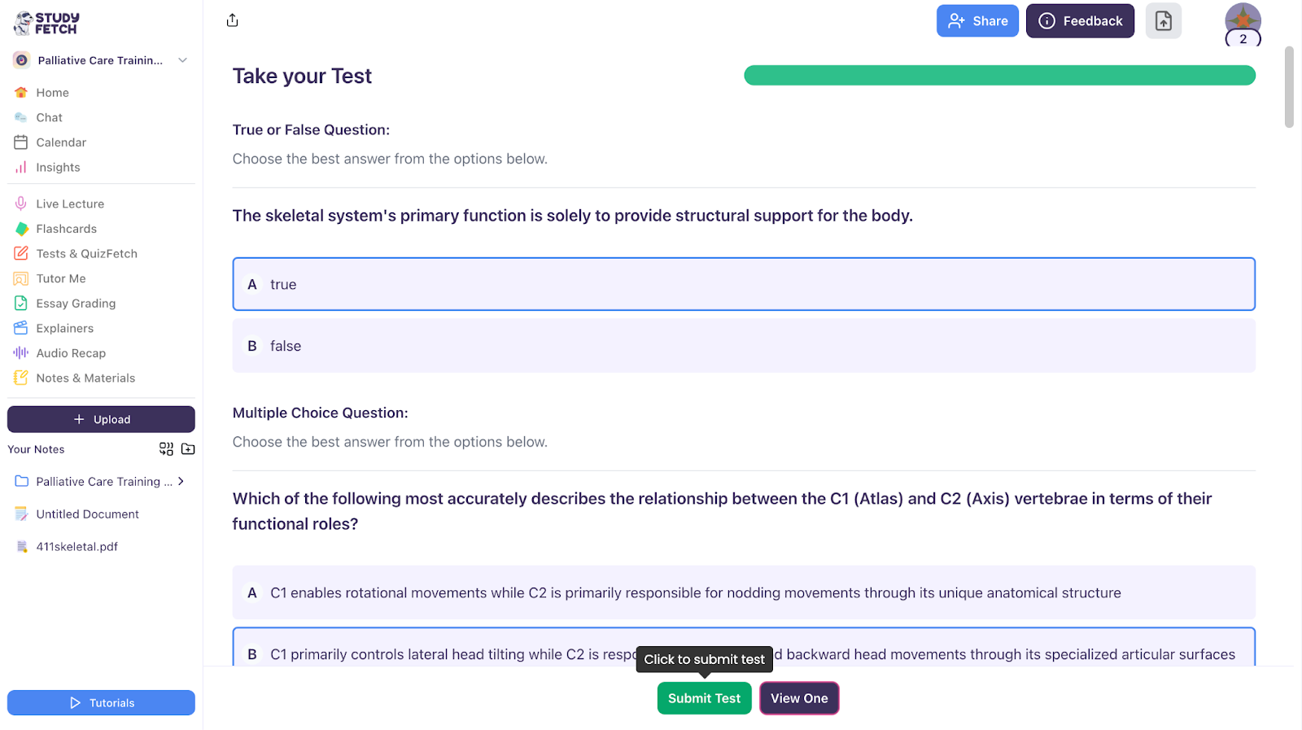
Task: Open the Flashcards section
Action: (x=67, y=229)
